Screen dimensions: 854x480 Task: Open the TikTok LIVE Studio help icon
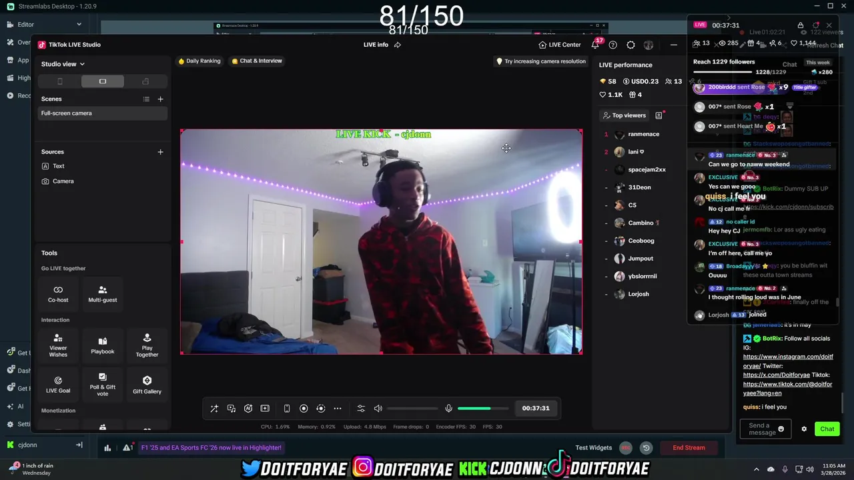(612, 45)
